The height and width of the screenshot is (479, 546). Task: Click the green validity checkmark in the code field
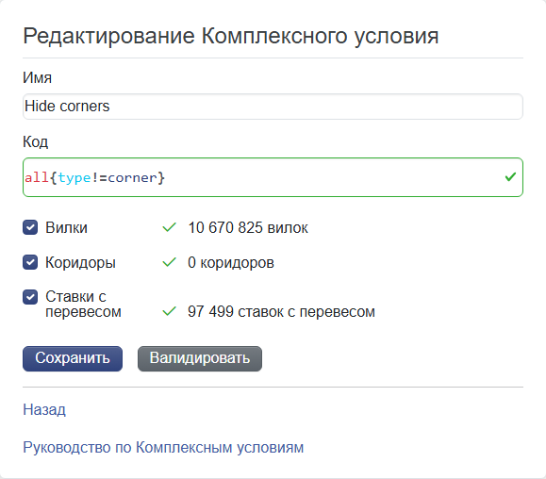(x=510, y=177)
